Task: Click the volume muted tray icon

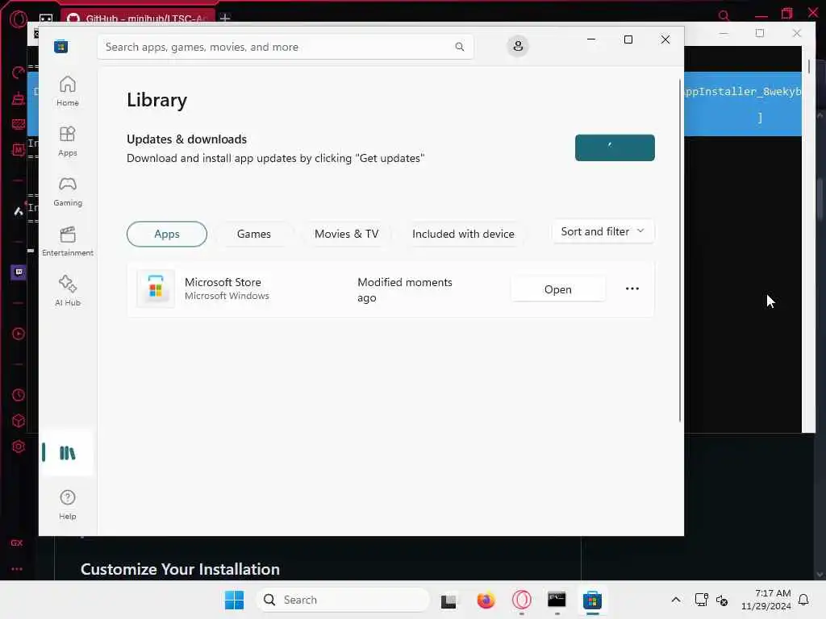Action: (722, 600)
